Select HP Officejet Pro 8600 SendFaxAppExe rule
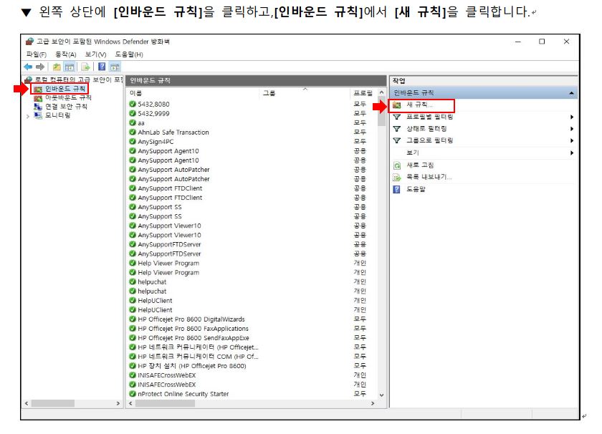602x434 pixels. coord(252,338)
